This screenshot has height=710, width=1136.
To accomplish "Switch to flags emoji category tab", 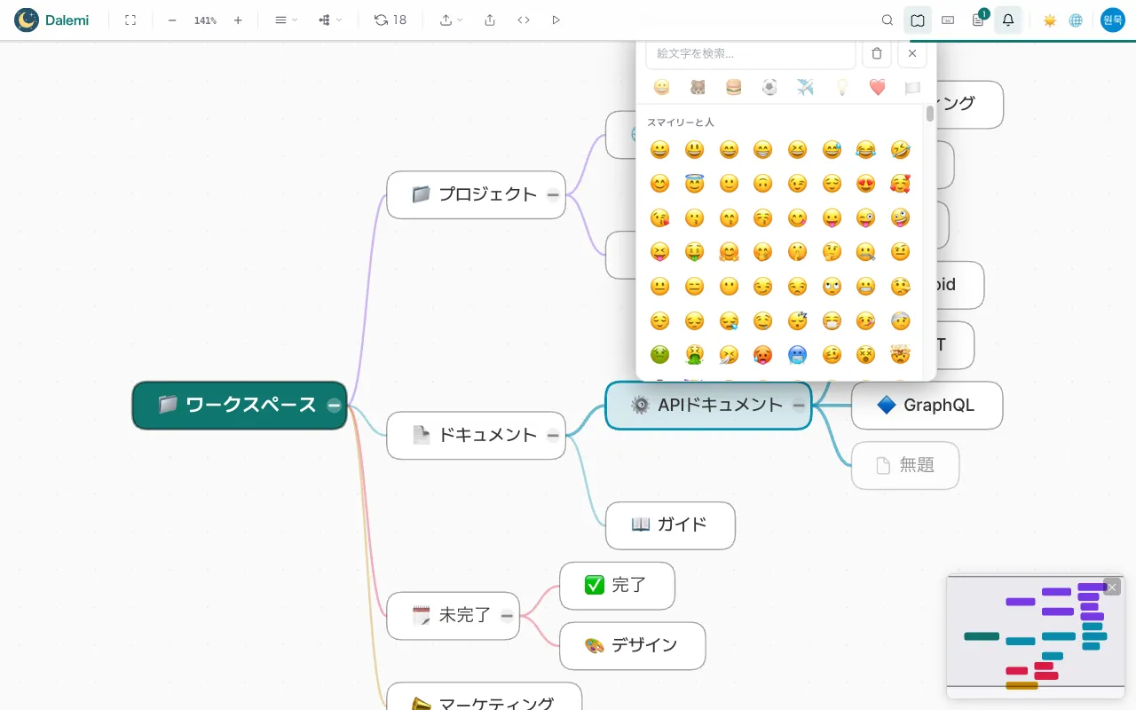I will tap(912, 87).
